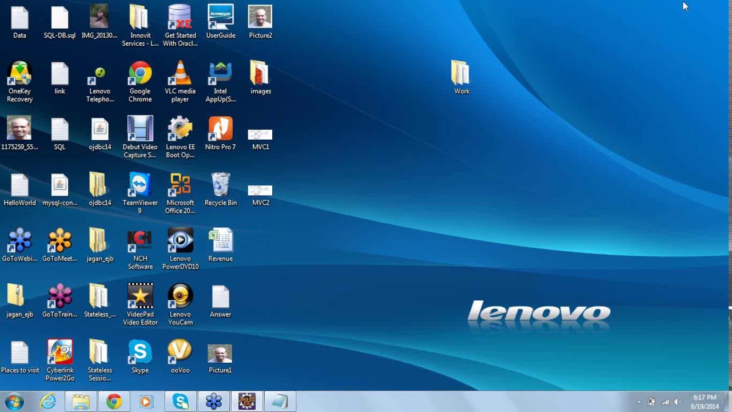This screenshot has height=412, width=732.
Task: Select the Nitro Pro 7 shortcut
Action: click(x=220, y=133)
